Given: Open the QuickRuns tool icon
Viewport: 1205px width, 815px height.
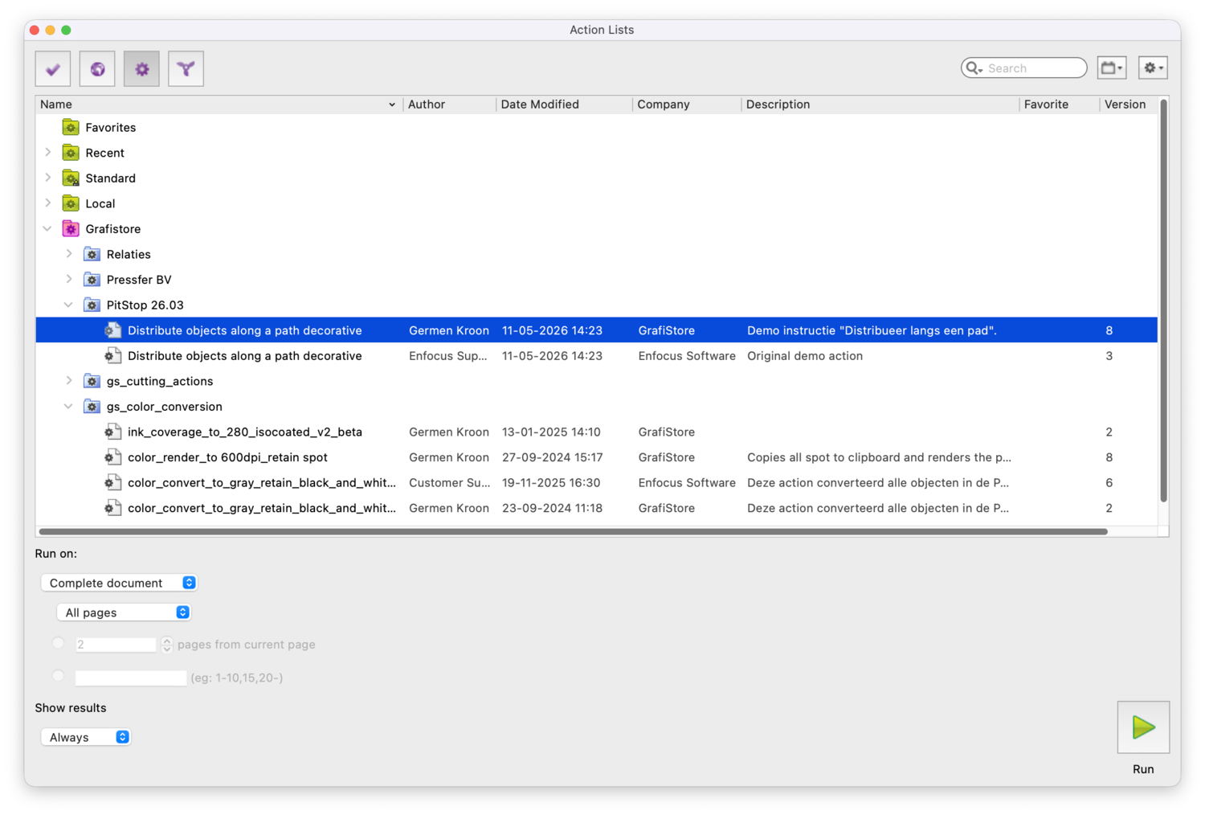Looking at the screenshot, I should 186,69.
